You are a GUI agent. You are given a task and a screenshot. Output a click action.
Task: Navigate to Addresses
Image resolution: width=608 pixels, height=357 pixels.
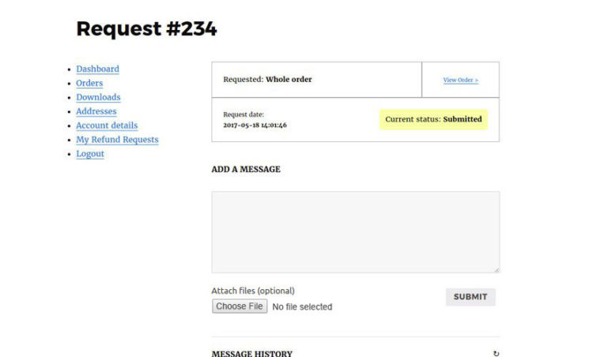click(x=96, y=111)
